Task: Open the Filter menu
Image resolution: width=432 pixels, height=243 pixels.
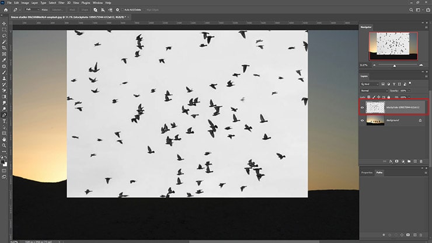Action: [61, 3]
